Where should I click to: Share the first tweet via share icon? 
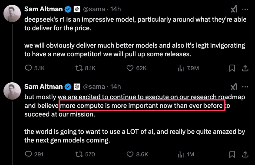click(245, 68)
